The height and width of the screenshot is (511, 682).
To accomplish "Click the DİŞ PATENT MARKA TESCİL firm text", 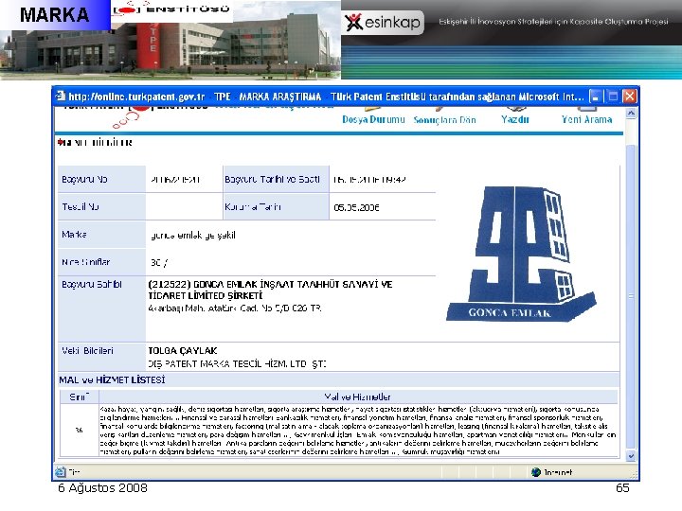I will pyautogui.click(x=237, y=364).
